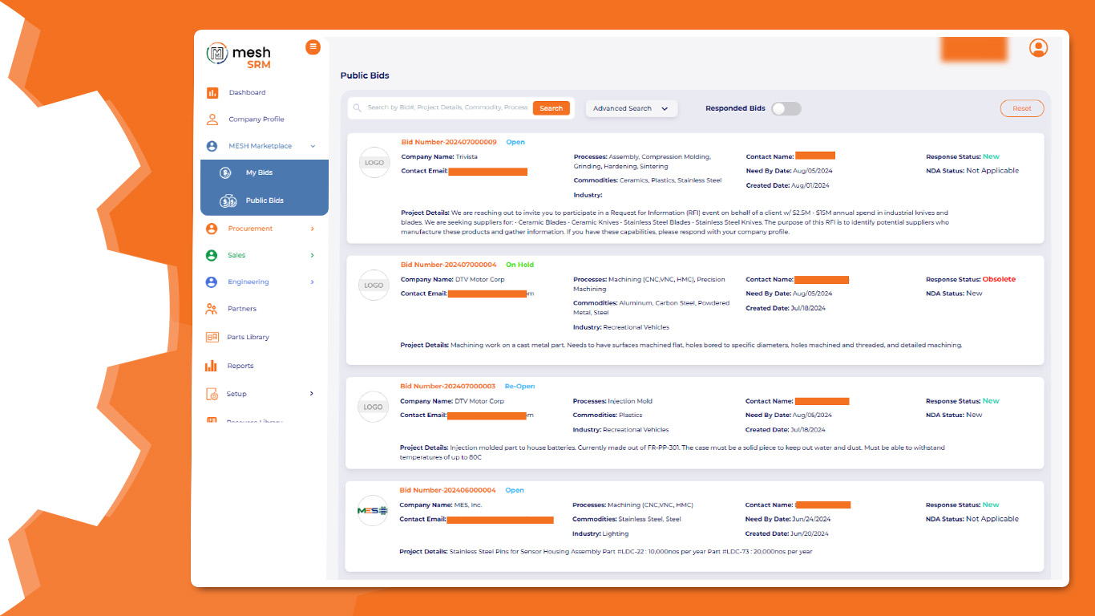
Task: Open the Dashboard menu item
Action: 247,93
